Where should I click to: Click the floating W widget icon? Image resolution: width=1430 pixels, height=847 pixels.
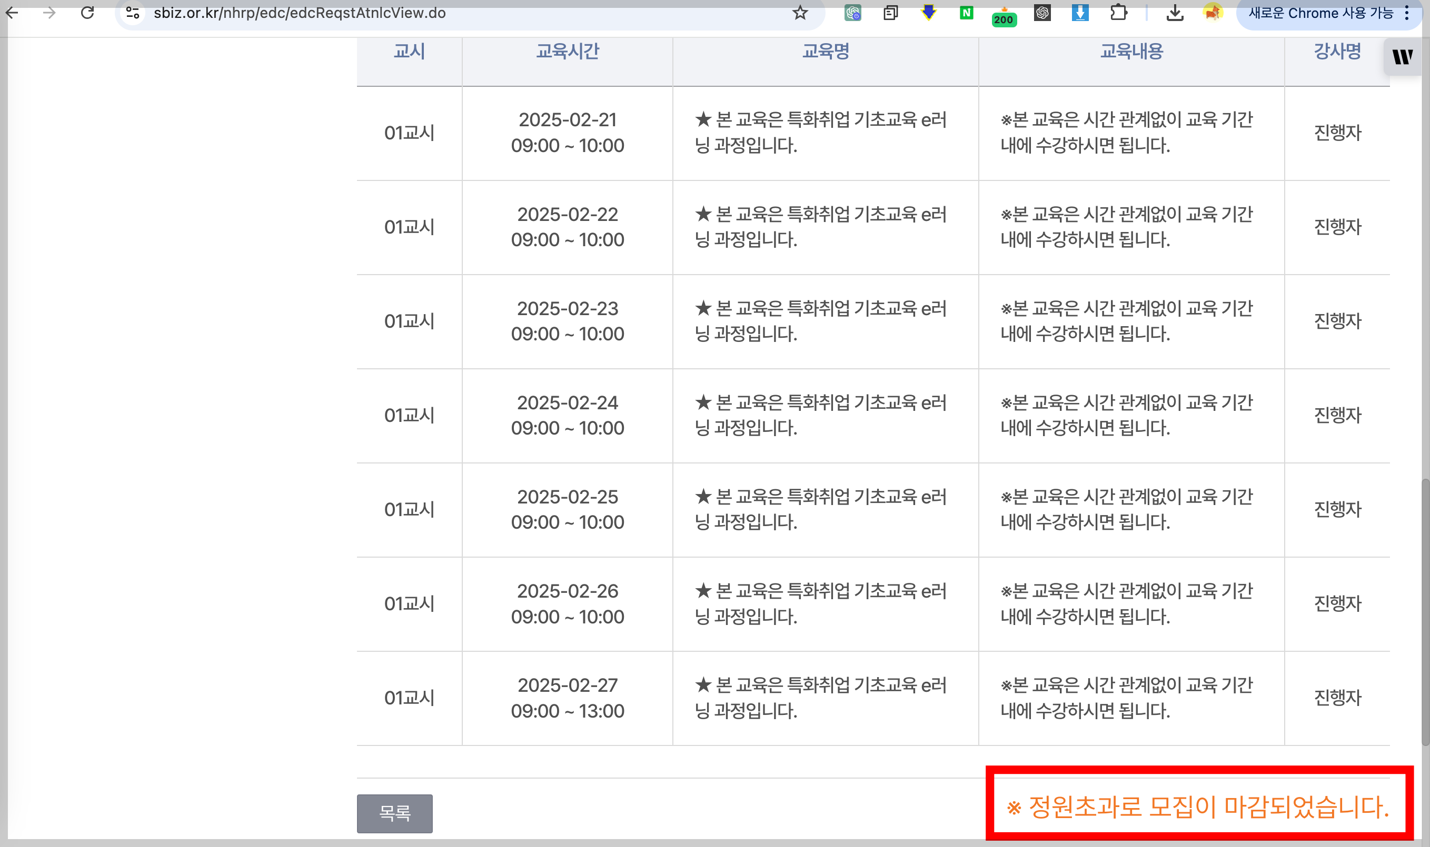pyautogui.click(x=1402, y=56)
